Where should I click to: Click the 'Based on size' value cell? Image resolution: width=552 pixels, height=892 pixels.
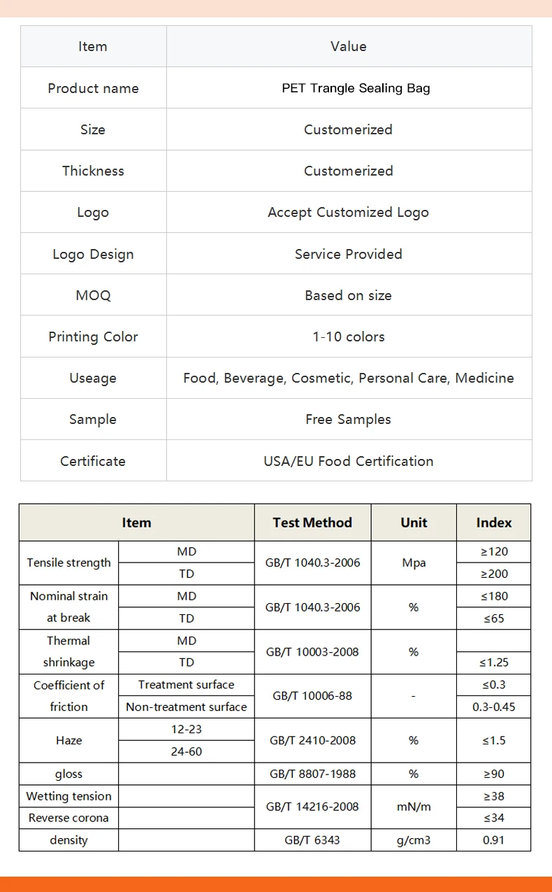(349, 295)
